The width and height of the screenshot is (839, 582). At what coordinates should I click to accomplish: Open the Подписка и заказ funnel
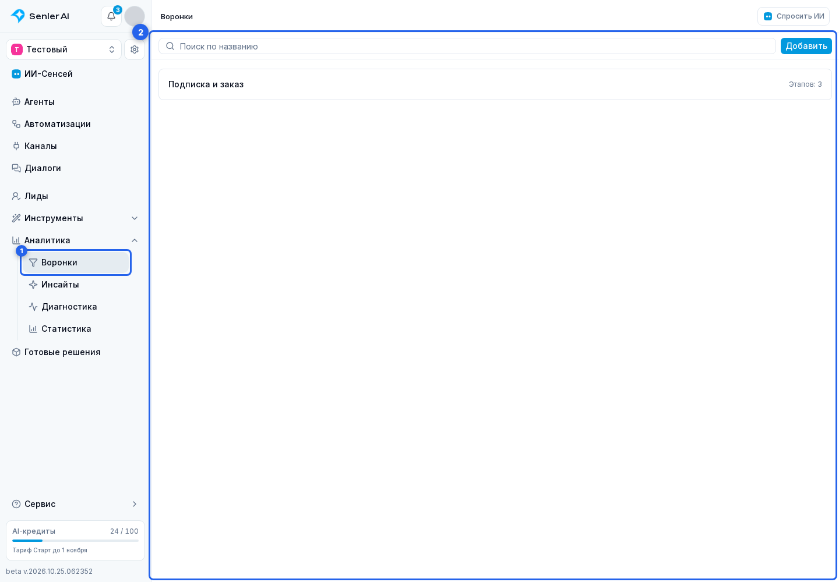(x=495, y=84)
